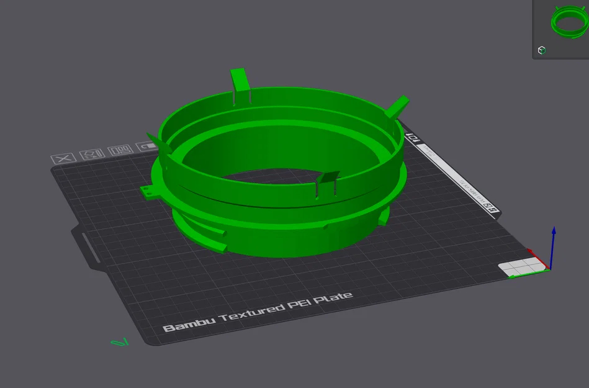Toggle the plate lock icon
589x388 pixels.
pos(147,146)
